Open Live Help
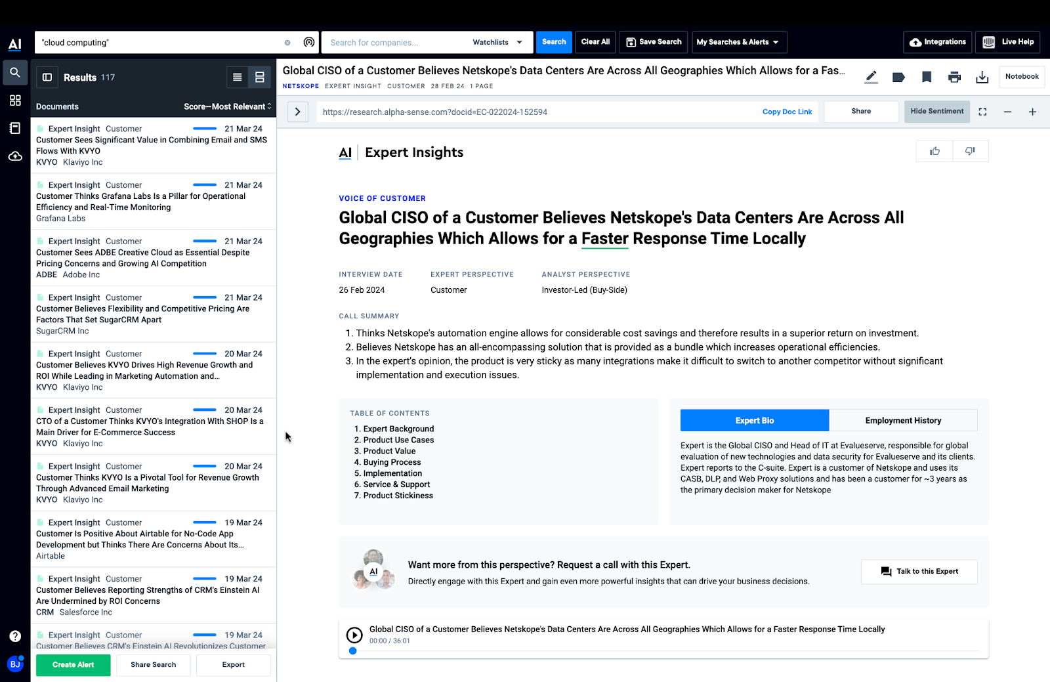The width and height of the screenshot is (1050, 682). 1009,42
